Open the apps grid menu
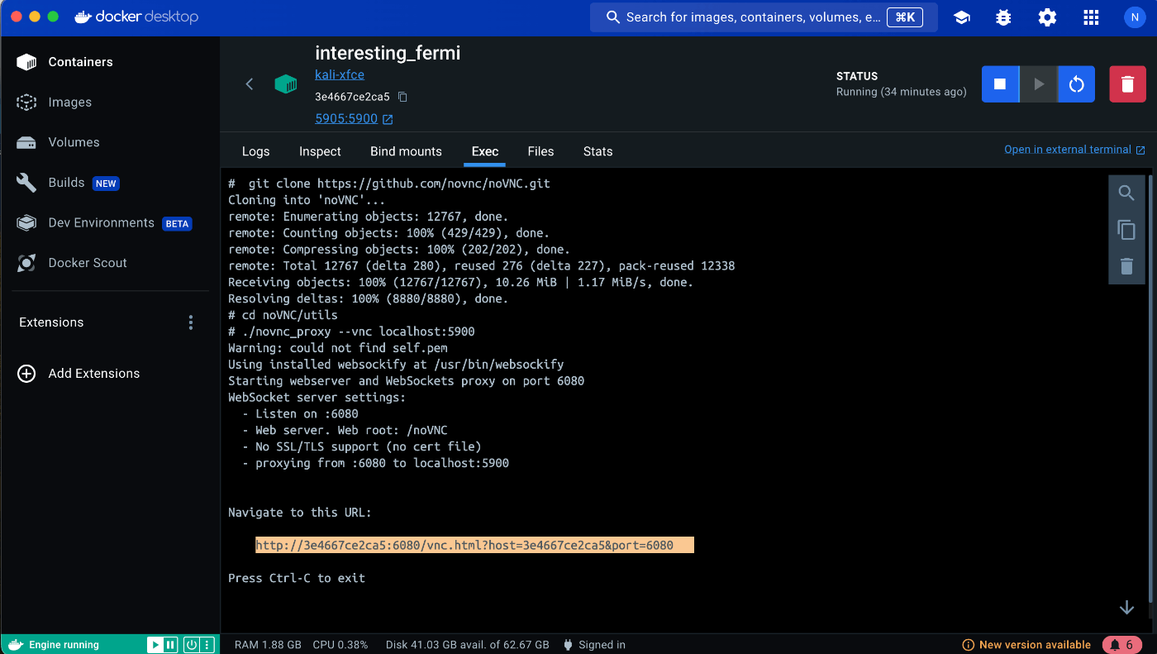 point(1091,17)
